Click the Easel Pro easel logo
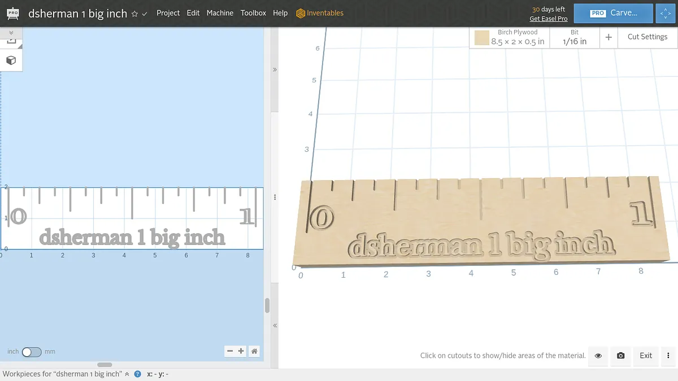Screen dimensions: 678x381 click(x=12, y=12)
